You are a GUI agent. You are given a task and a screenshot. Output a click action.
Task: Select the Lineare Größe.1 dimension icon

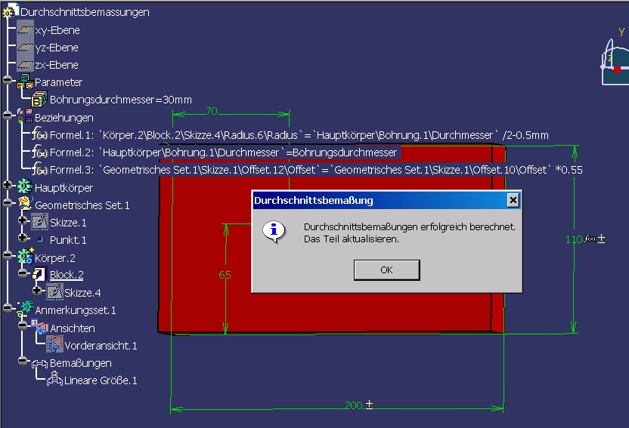click(54, 379)
